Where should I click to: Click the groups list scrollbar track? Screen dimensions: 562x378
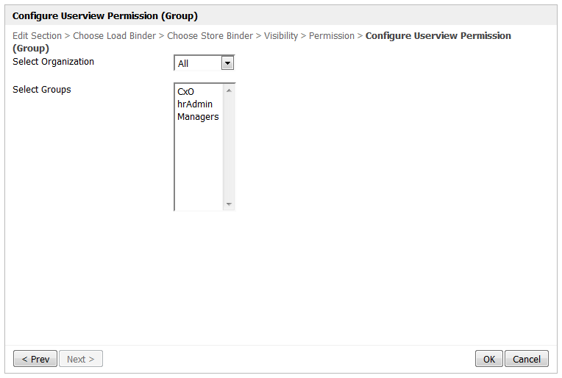[229, 147]
